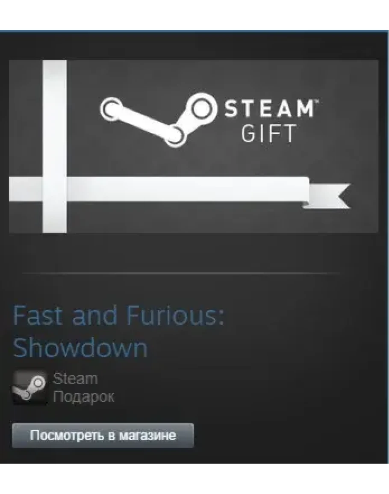Open the store via Посмотреть в магазине button

(103, 435)
